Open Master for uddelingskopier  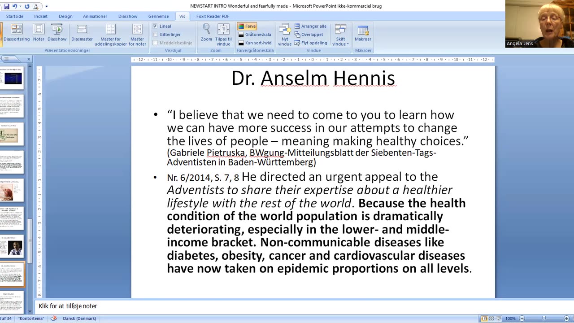[x=110, y=35]
